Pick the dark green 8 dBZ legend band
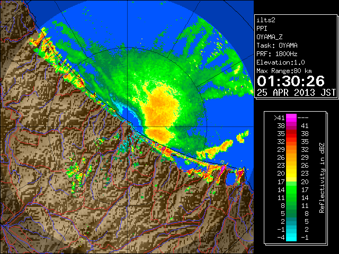This screenshot has width=339, height=254. (291, 206)
